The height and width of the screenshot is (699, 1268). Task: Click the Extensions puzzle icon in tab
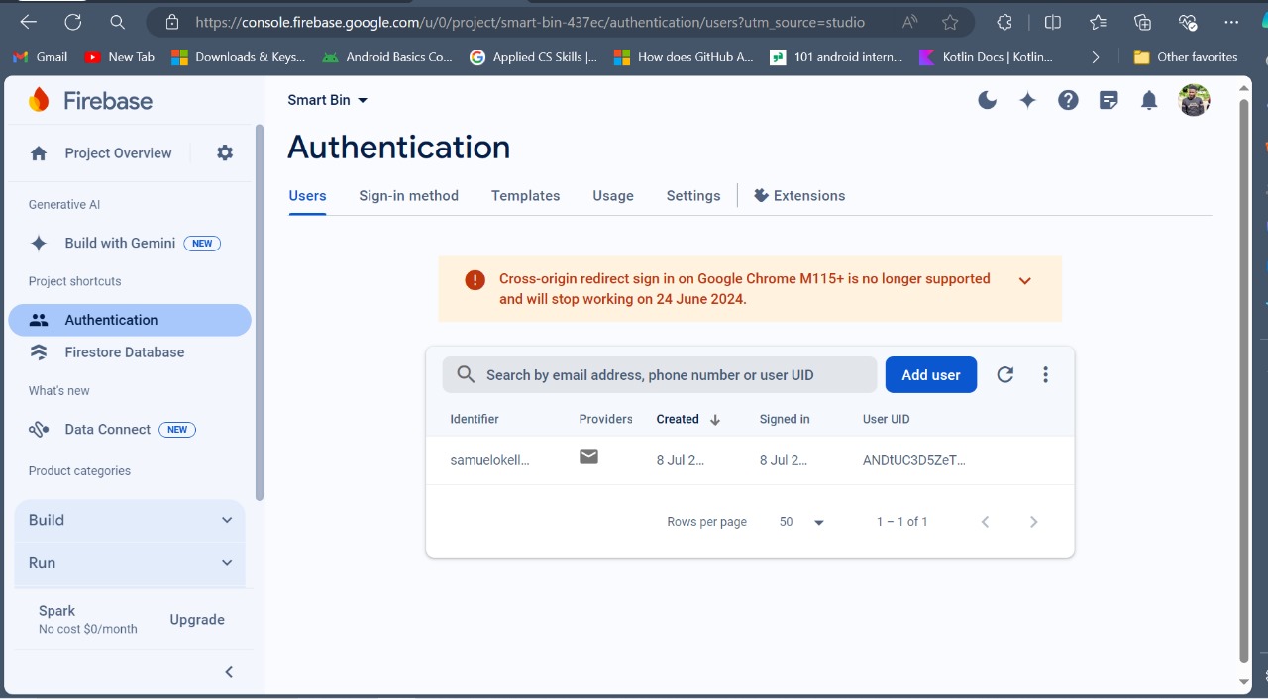tap(761, 195)
